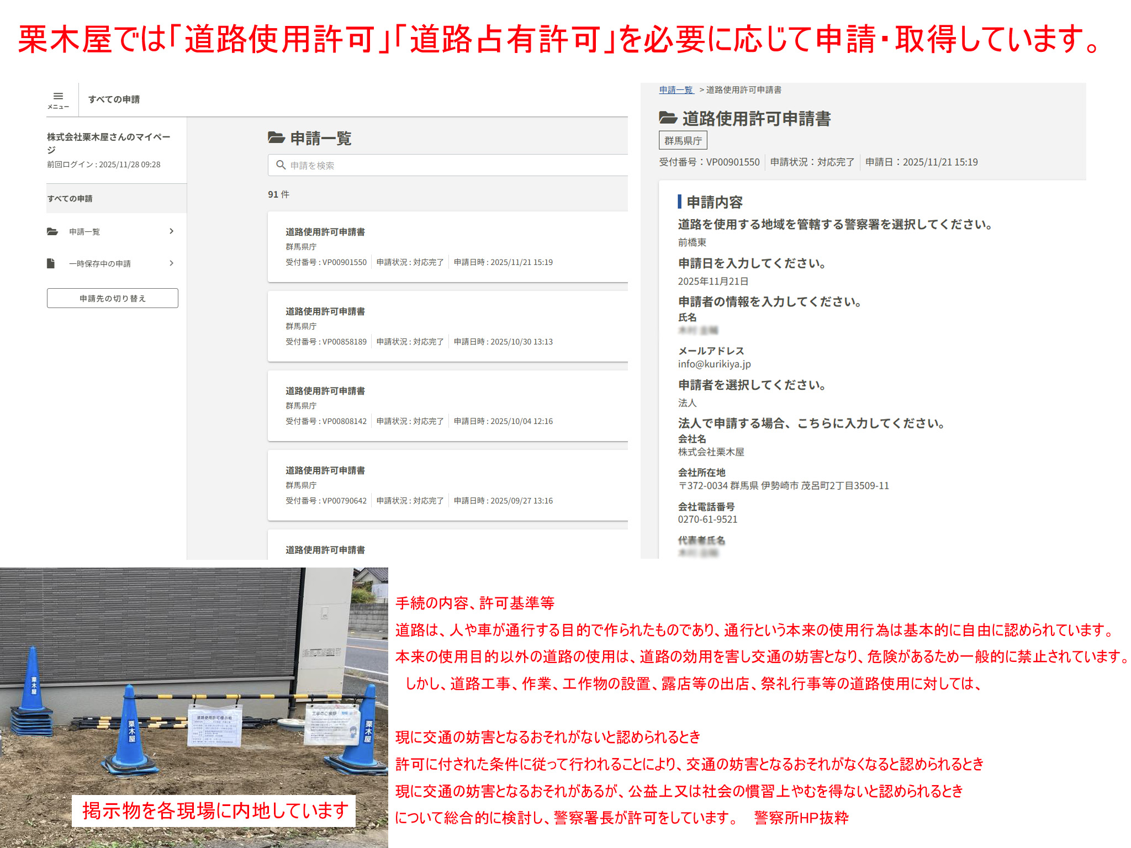The image size is (1131, 848).
Task: Click the 群馬県庁 tag under the title
Action: [683, 141]
